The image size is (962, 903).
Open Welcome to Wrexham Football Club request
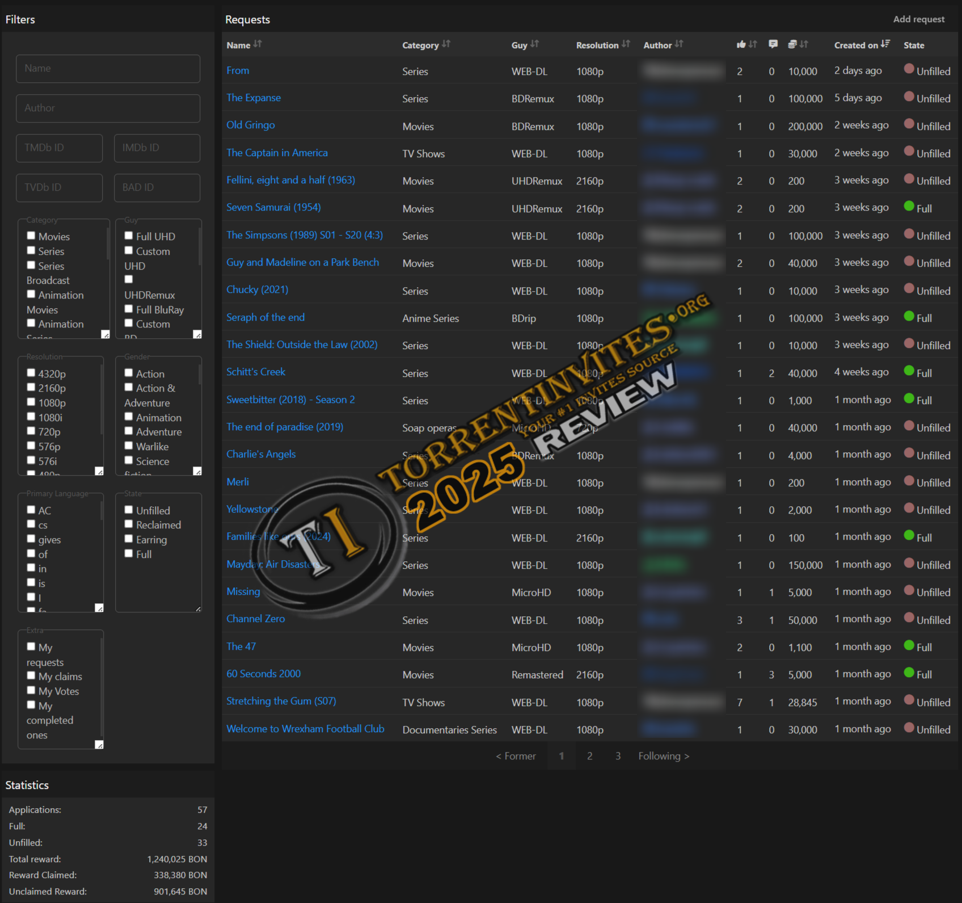click(x=305, y=729)
